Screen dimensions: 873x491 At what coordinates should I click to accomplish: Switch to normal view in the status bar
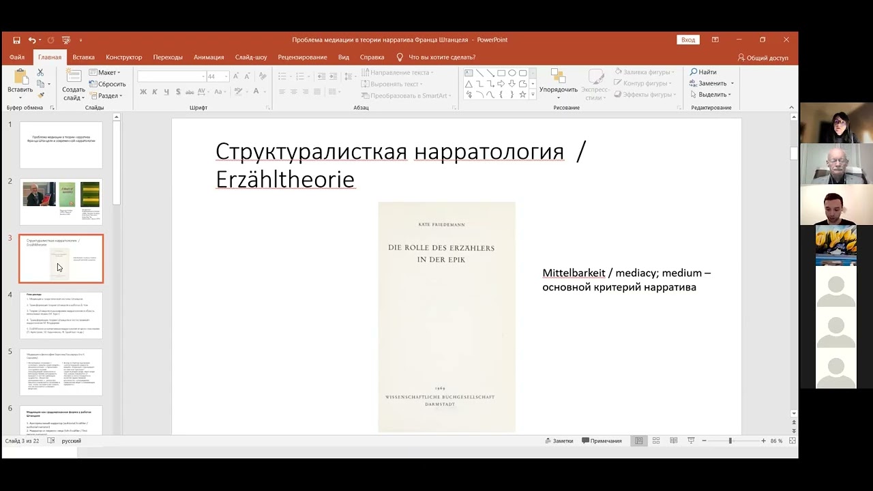(x=639, y=441)
